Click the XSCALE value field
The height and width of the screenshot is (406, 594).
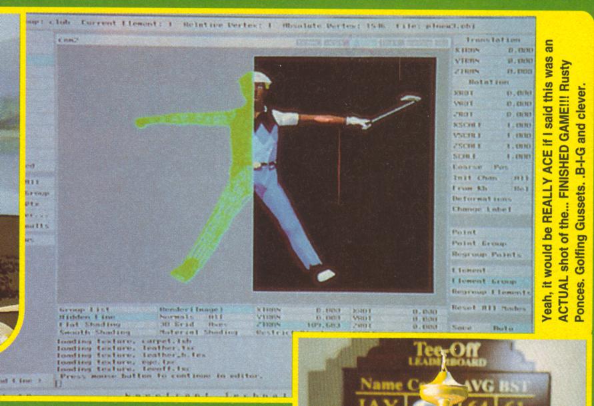coord(519,124)
